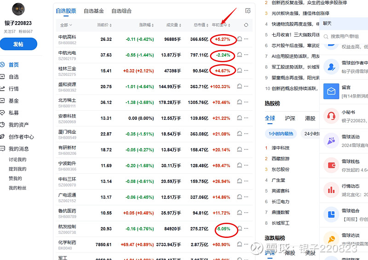The width and height of the screenshot is (368, 260).
Task: Choose the 24小时 hot filter
Action: point(310,134)
